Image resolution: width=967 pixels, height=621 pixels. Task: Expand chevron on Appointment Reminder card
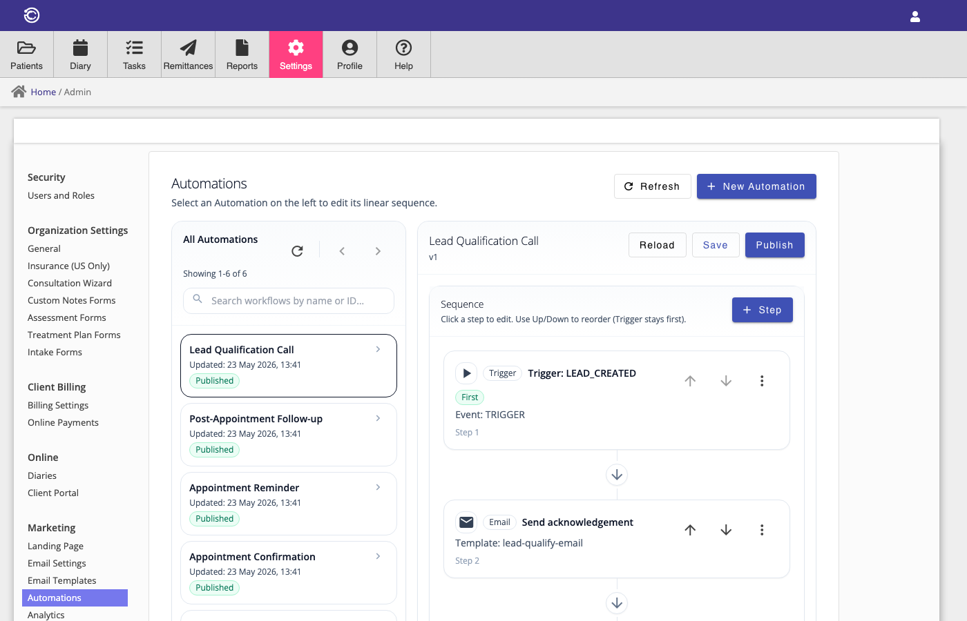378,487
